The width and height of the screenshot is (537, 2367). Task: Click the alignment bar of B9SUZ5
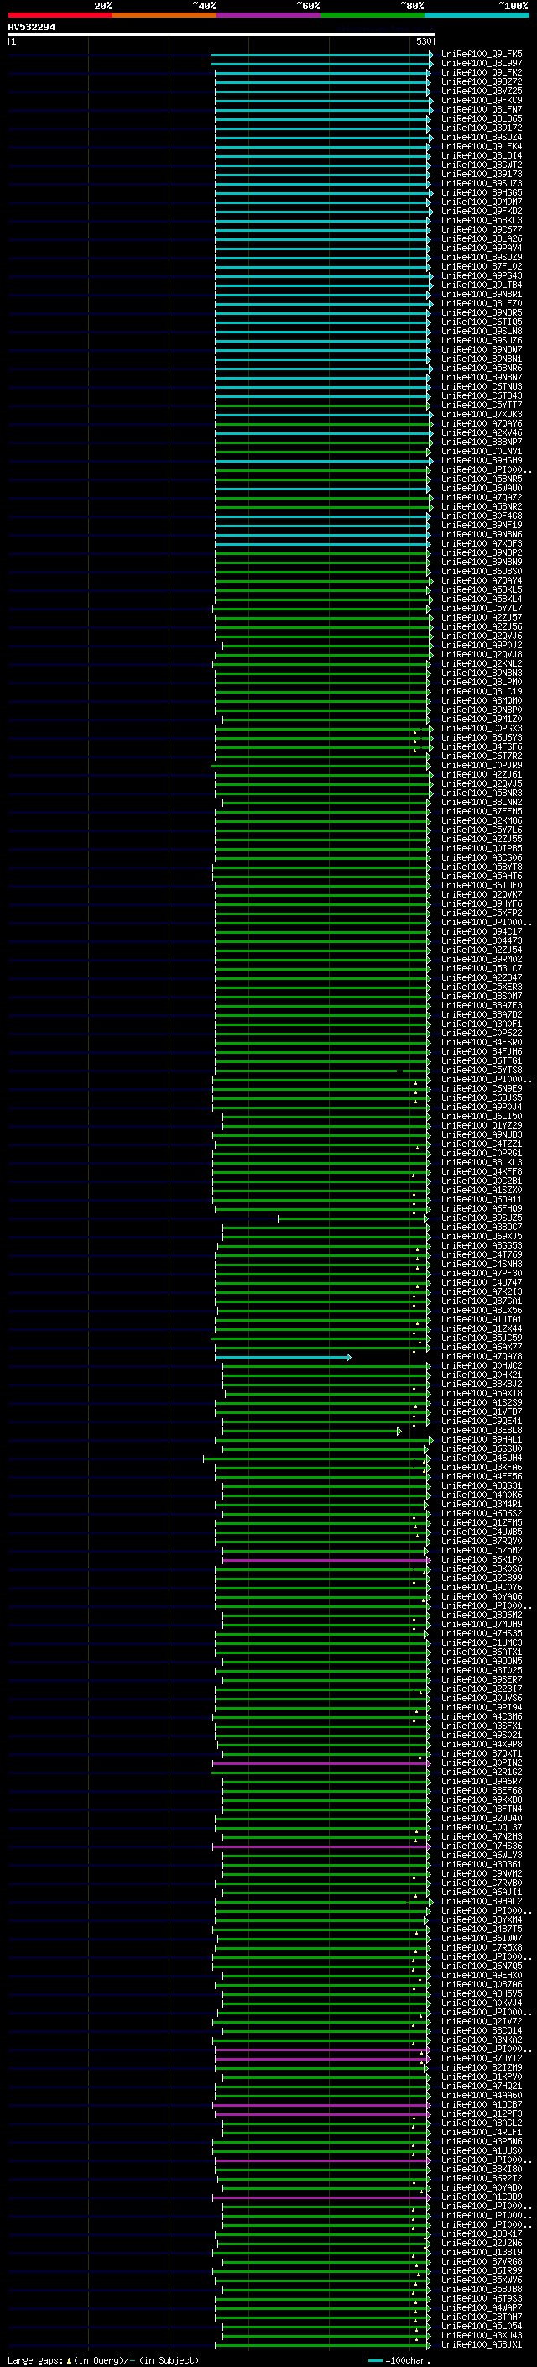352,1218
